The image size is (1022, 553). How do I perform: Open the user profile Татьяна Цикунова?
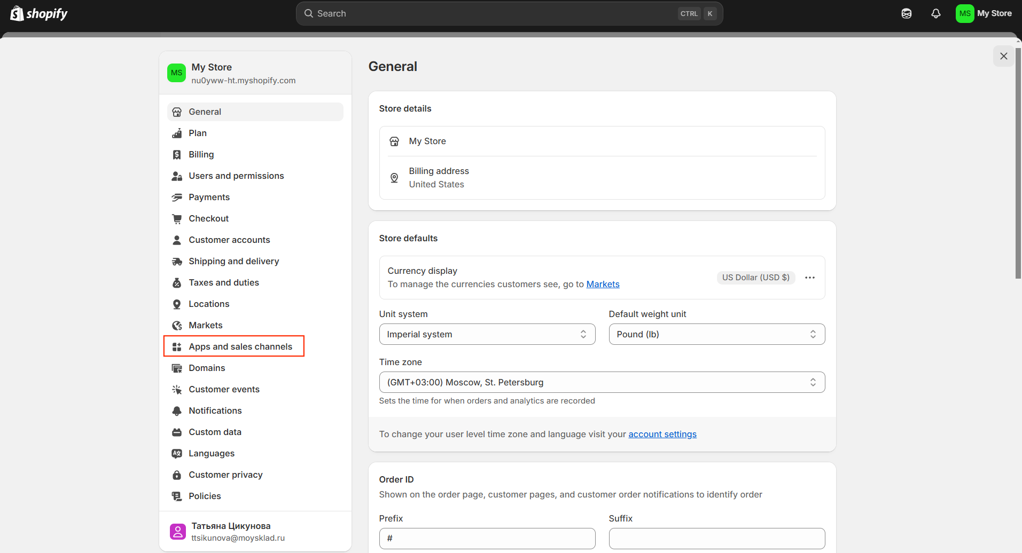[255, 532]
